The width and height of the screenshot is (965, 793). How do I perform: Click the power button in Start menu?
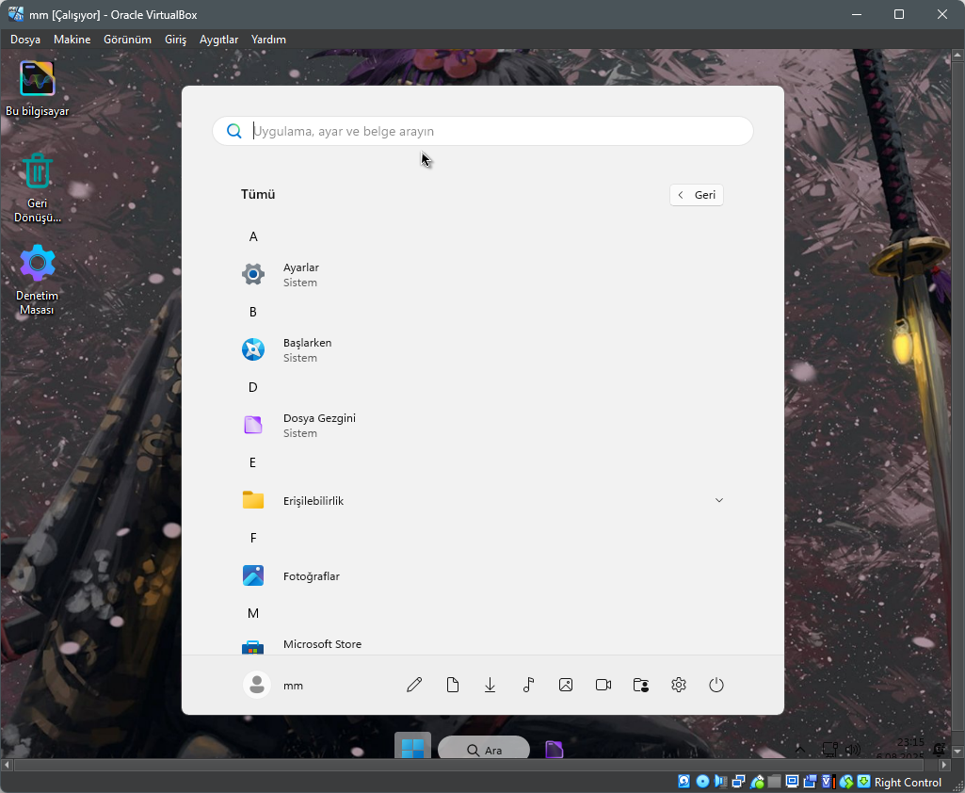tap(716, 685)
